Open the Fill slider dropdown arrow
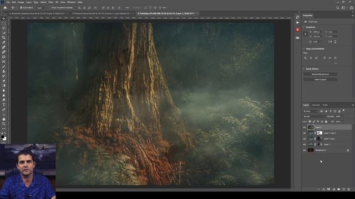The height and width of the screenshot is (199, 355). [342, 122]
